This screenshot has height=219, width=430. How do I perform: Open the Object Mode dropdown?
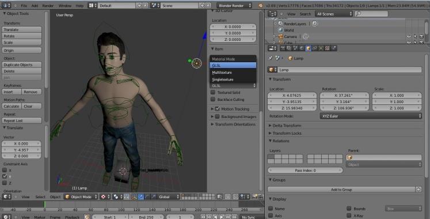click(81, 197)
